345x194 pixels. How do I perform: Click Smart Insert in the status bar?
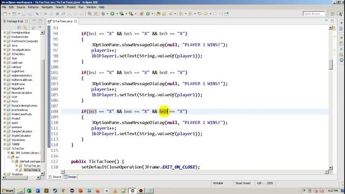pos(243,183)
